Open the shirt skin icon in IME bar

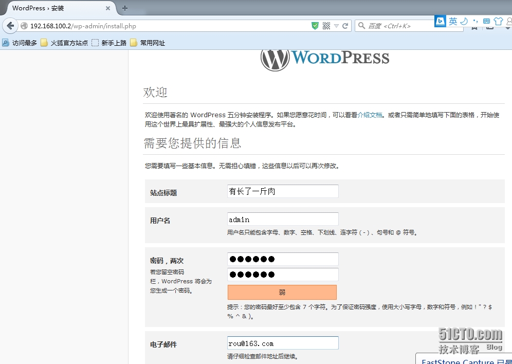pos(498,22)
